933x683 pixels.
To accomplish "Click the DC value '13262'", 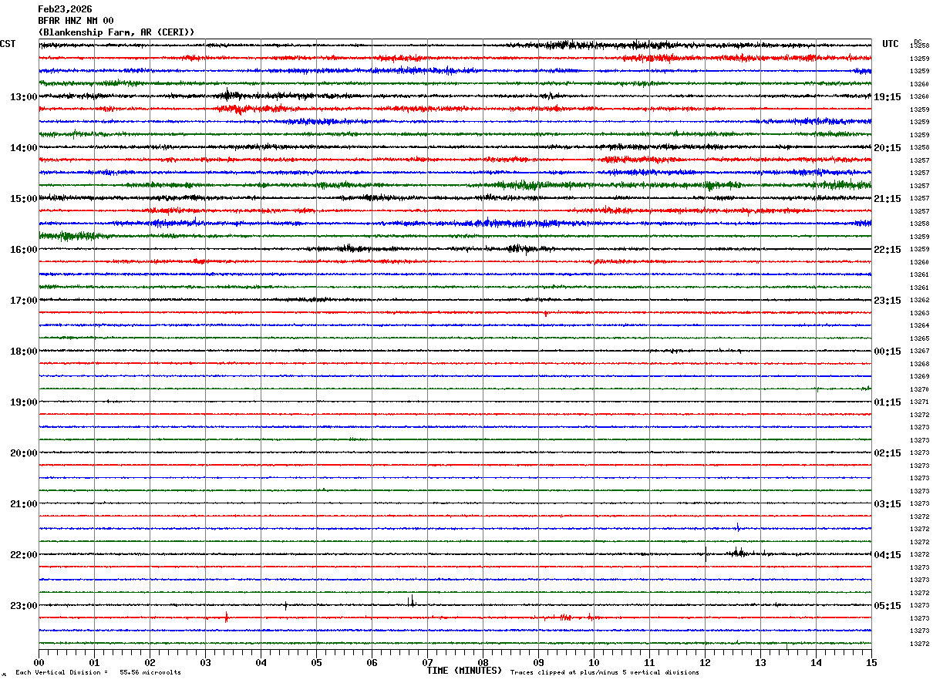I will point(919,301).
